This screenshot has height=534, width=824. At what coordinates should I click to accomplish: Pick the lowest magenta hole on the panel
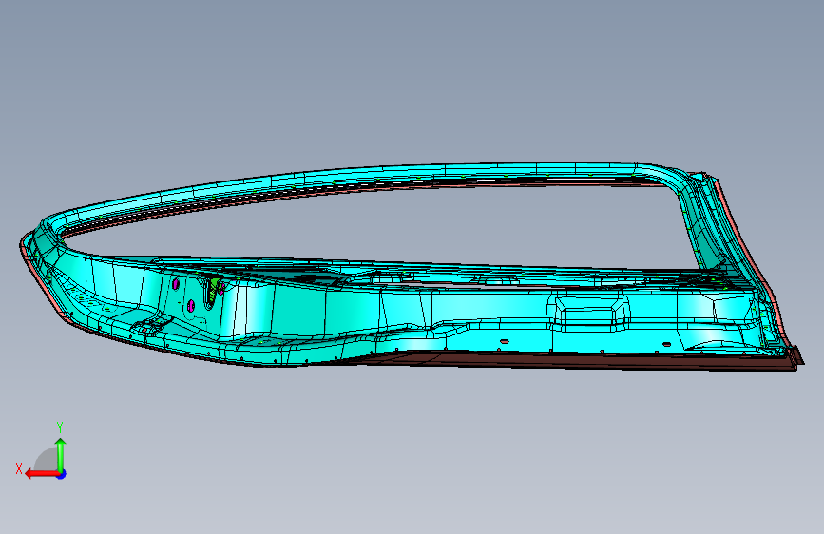pyautogui.click(x=191, y=305)
